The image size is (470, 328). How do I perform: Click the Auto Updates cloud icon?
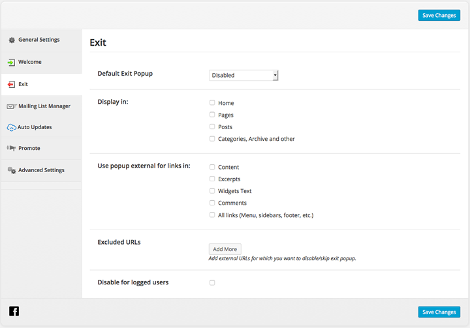pyautogui.click(x=11, y=127)
